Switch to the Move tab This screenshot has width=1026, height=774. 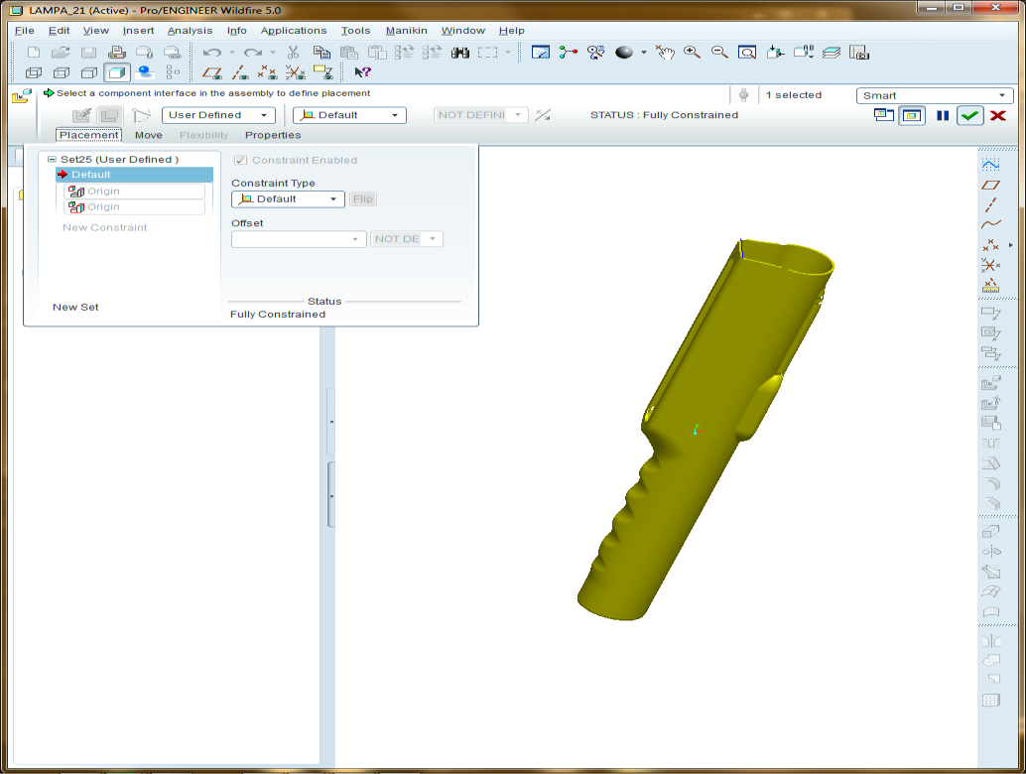point(149,135)
